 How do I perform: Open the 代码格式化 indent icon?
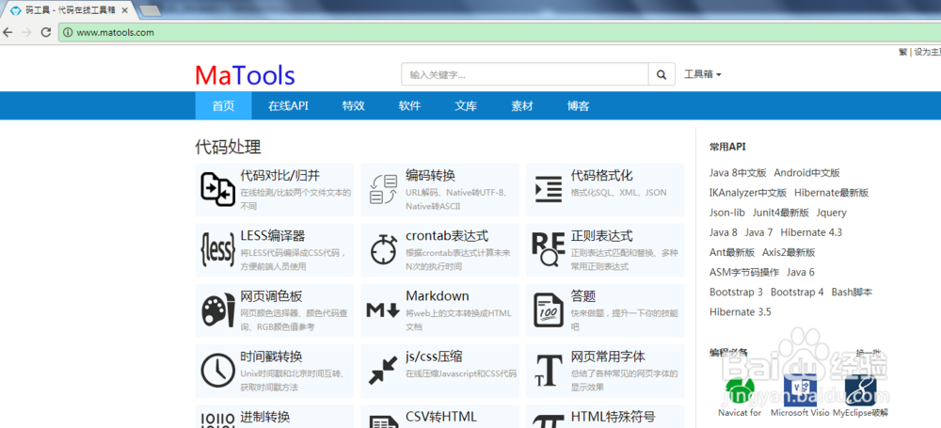[548, 188]
